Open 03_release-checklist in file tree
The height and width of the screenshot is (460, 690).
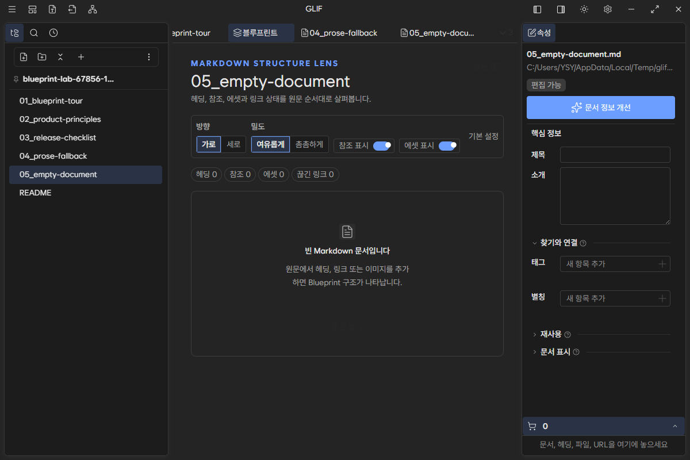coord(86,137)
